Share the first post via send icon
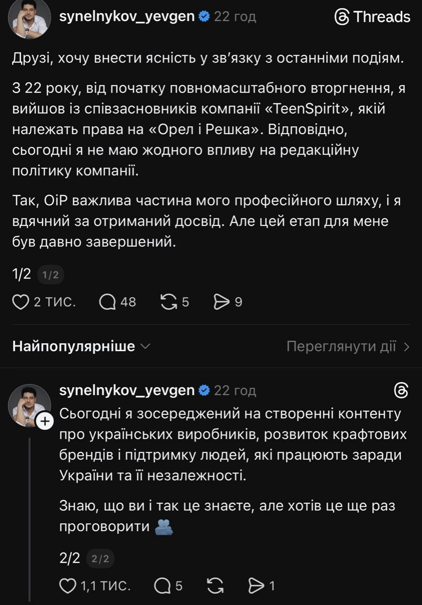The image size is (422, 605). click(221, 302)
